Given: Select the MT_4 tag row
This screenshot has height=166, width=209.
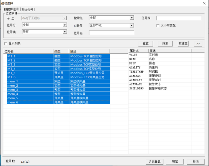Looking at the screenshot, I should [58, 69].
